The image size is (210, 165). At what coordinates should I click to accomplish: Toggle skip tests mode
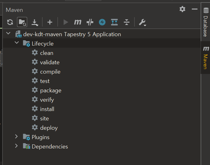pos(90,22)
